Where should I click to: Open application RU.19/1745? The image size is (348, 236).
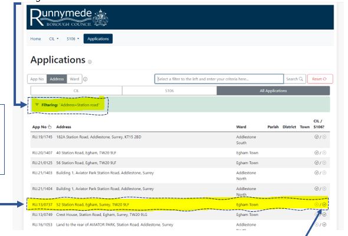42,137
